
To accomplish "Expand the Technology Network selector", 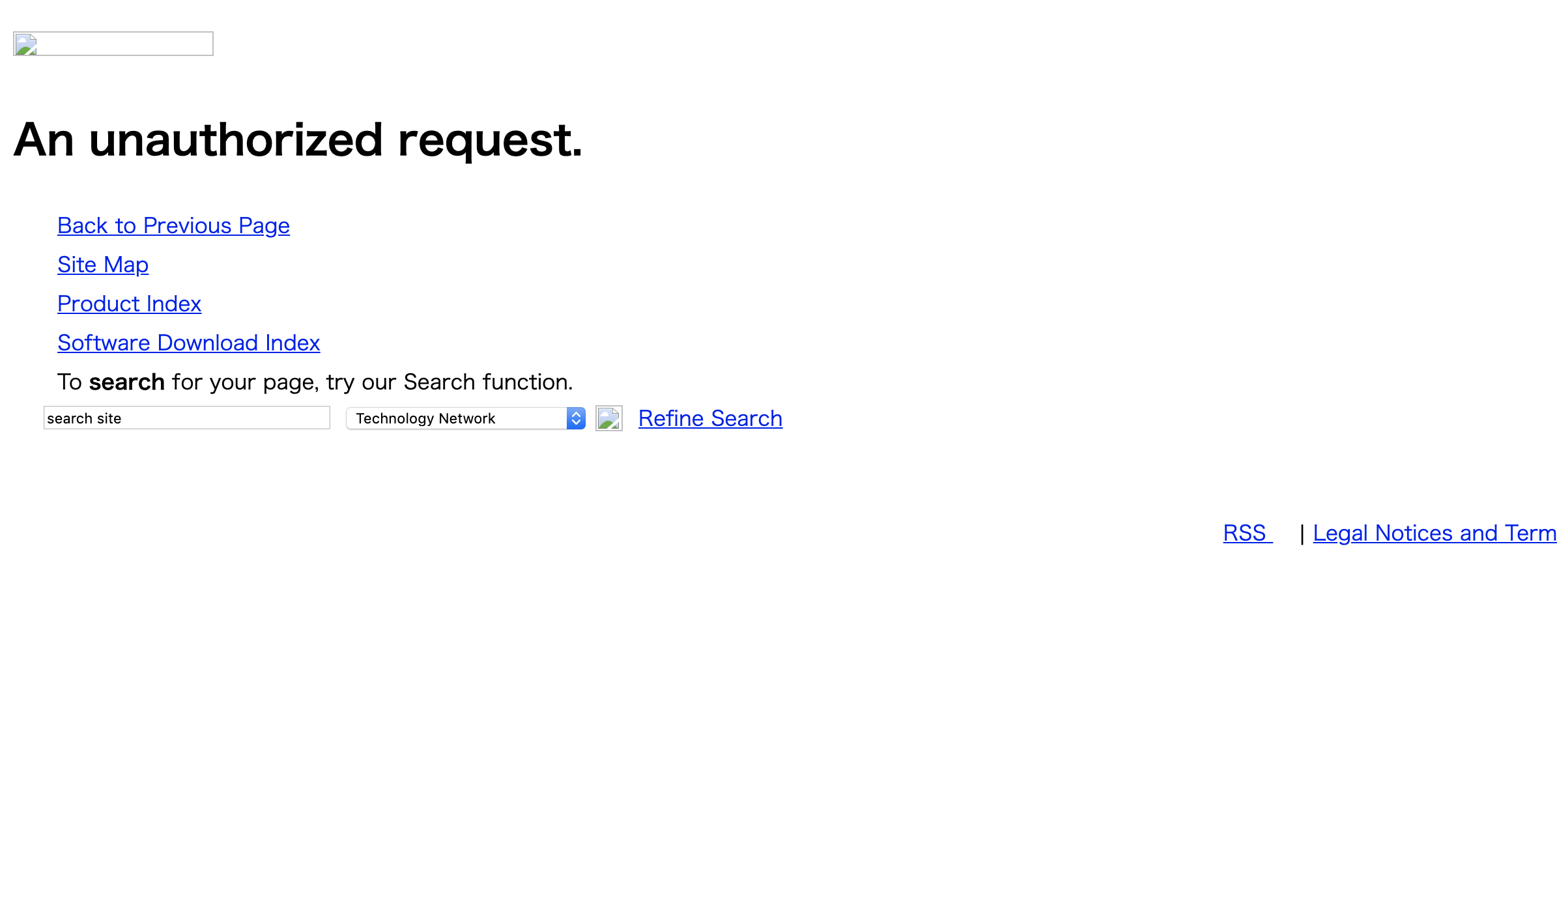I will pos(576,418).
